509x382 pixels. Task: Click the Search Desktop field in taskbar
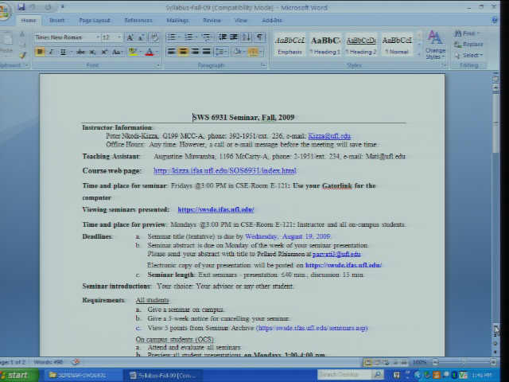point(344,375)
